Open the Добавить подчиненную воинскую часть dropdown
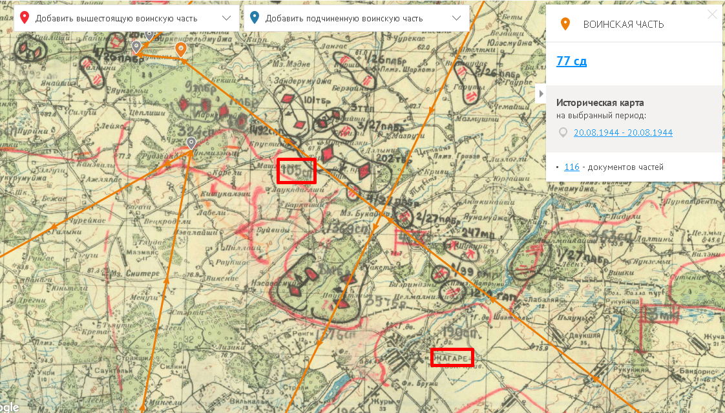Image resolution: width=725 pixels, height=413 pixels. (357, 19)
